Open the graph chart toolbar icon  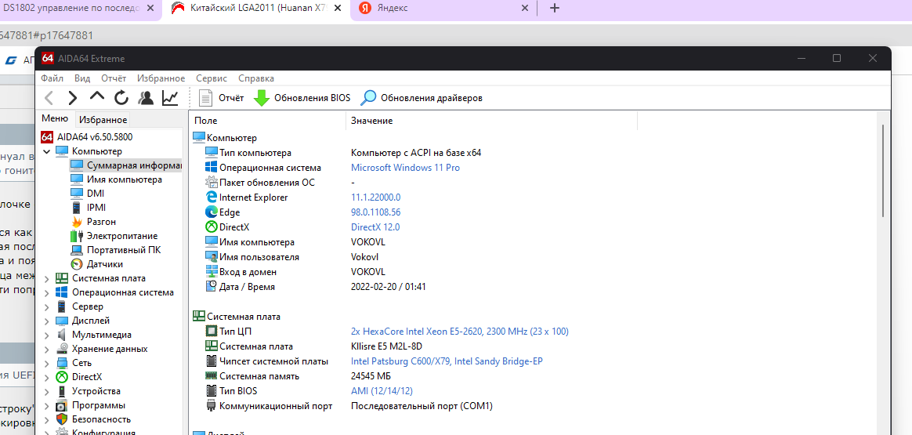click(170, 98)
